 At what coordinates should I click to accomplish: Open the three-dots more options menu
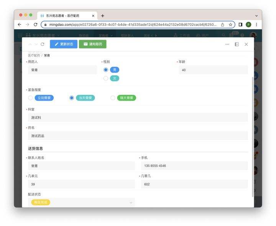pos(227,44)
